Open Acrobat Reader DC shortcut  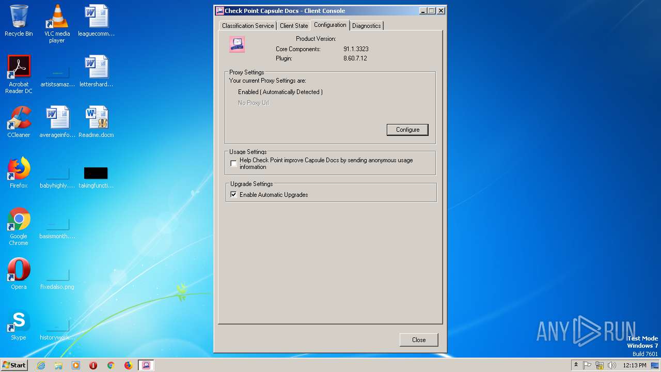coord(19,74)
